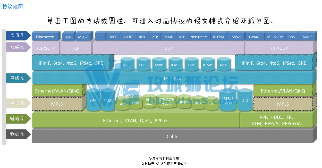322x168 pixels.
Task: Click the PIM cylinder
Action: pos(191,65)
